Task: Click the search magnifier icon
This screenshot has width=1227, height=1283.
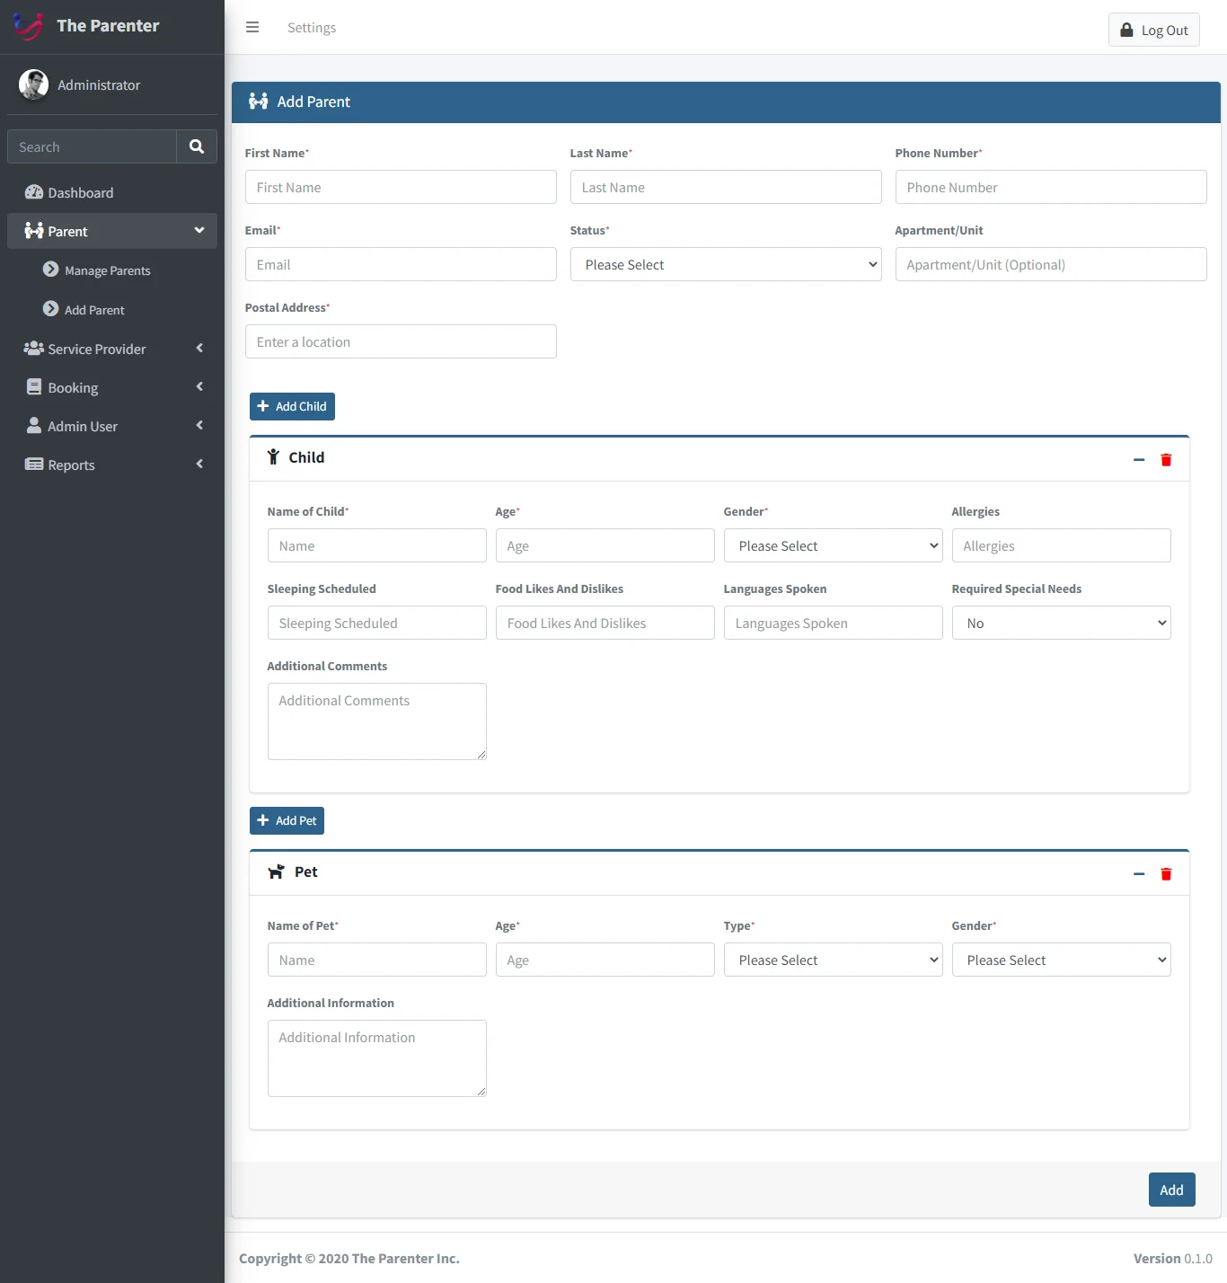Action: pos(197,146)
